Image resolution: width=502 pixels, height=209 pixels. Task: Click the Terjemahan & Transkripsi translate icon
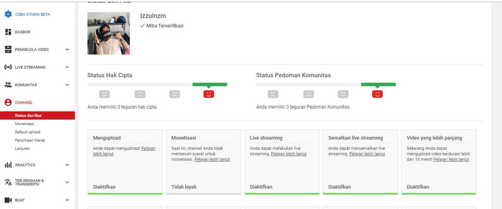pyautogui.click(x=8, y=182)
